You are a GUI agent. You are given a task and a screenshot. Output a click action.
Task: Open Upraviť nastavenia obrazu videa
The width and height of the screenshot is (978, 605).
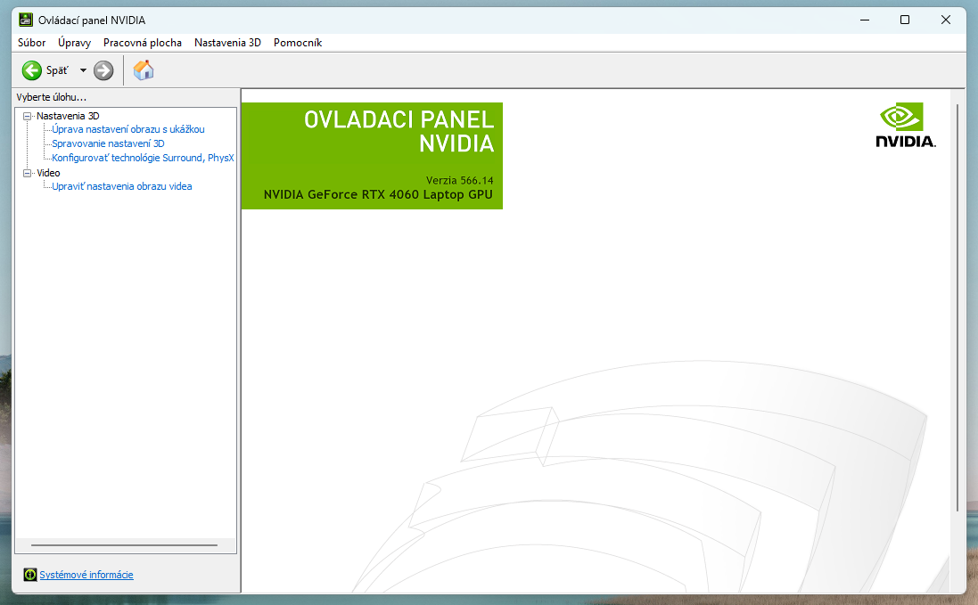click(x=121, y=187)
